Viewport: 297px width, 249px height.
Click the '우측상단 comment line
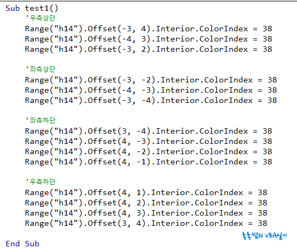40,18
